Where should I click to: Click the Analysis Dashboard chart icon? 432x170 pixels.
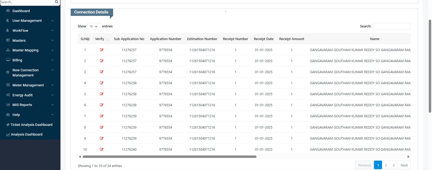pos(8,134)
